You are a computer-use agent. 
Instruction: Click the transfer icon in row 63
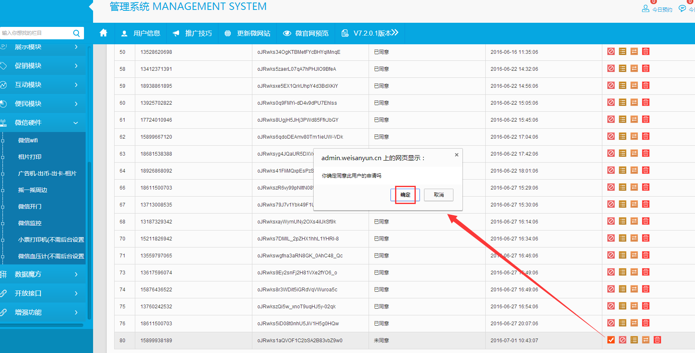[634, 153]
